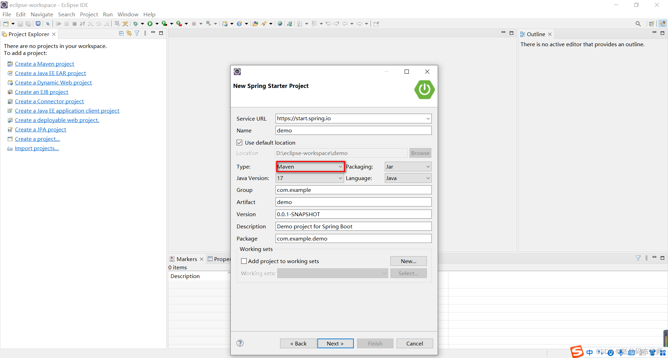Switch to the Markers tab
The image size is (668, 358).
pyautogui.click(x=186, y=259)
